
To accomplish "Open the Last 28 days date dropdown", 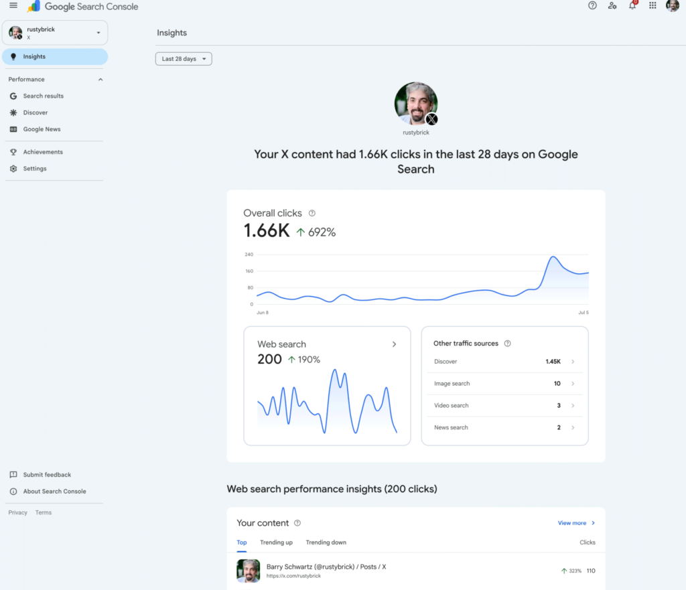I will 184,59.
